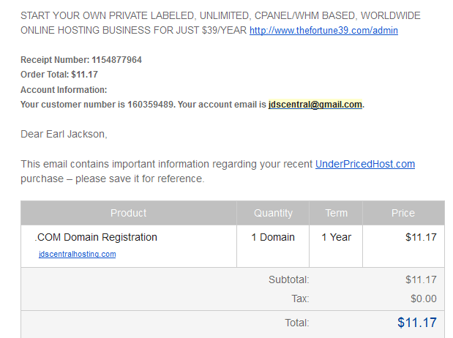Click the 1 Domain quantity cell
This screenshot has width=453, height=338.
273,237
